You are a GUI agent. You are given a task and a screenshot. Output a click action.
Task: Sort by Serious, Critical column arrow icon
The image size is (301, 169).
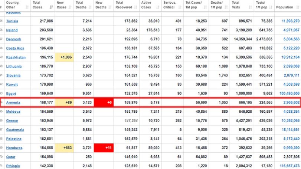(x=180, y=7)
